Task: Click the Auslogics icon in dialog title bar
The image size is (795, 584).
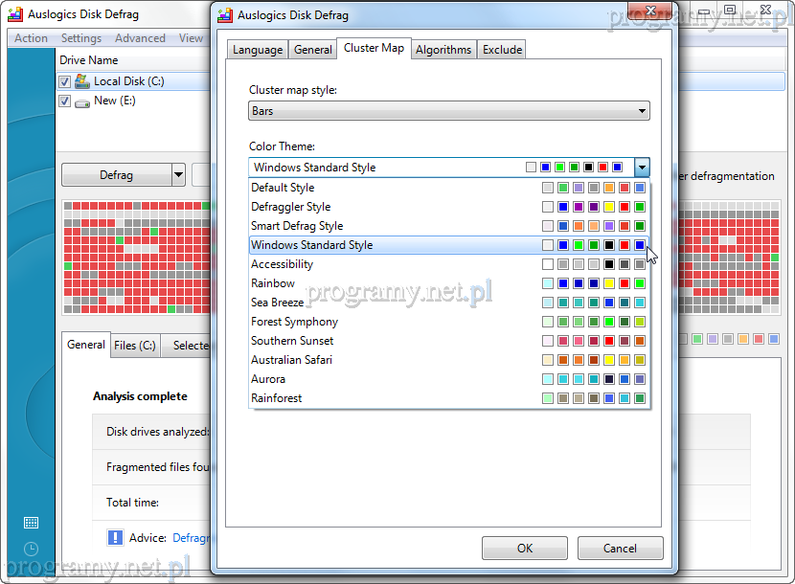Action: coord(225,15)
